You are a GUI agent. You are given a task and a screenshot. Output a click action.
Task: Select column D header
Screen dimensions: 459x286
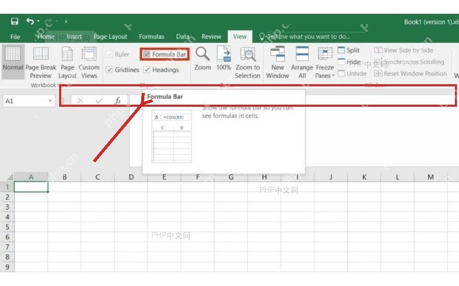point(131,177)
